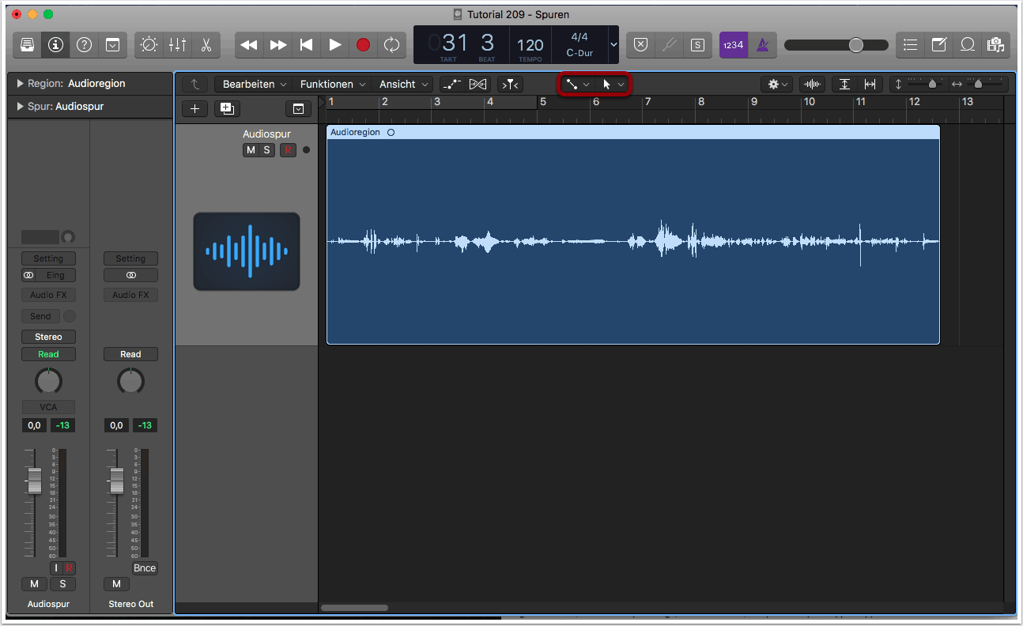Click the Bnce button on Stereo Out
The height and width of the screenshot is (626, 1023).
coord(145,568)
